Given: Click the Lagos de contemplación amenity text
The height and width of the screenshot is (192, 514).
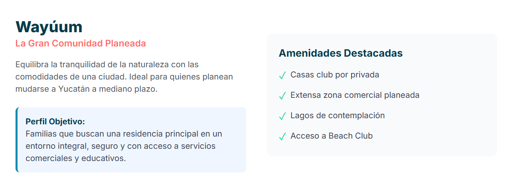Looking at the screenshot, I should pyautogui.click(x=338, y=116).
